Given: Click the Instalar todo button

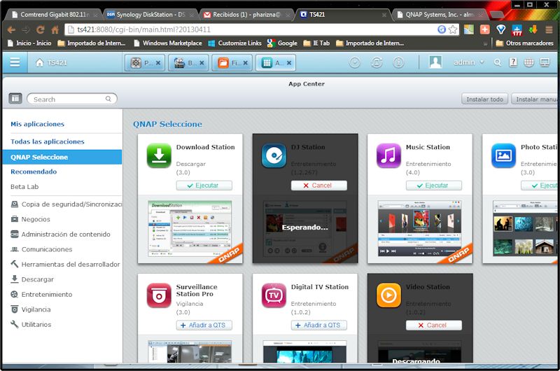Looking at the screenshot, I should (x=484, y=99).
